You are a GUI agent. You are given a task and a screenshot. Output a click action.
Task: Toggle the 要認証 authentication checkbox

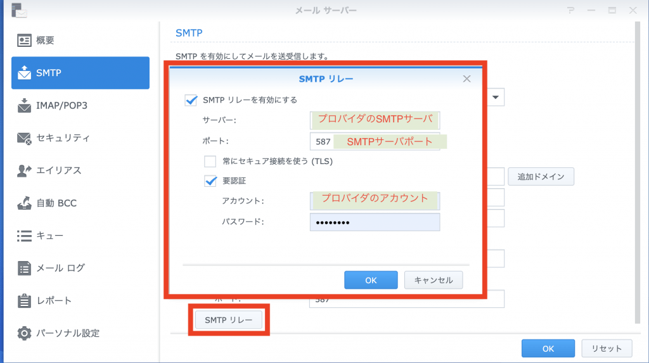click(x=210, y=181)
